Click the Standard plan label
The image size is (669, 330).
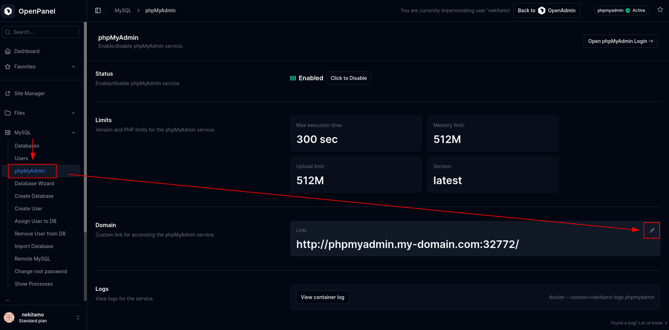[x=33, y=321]
